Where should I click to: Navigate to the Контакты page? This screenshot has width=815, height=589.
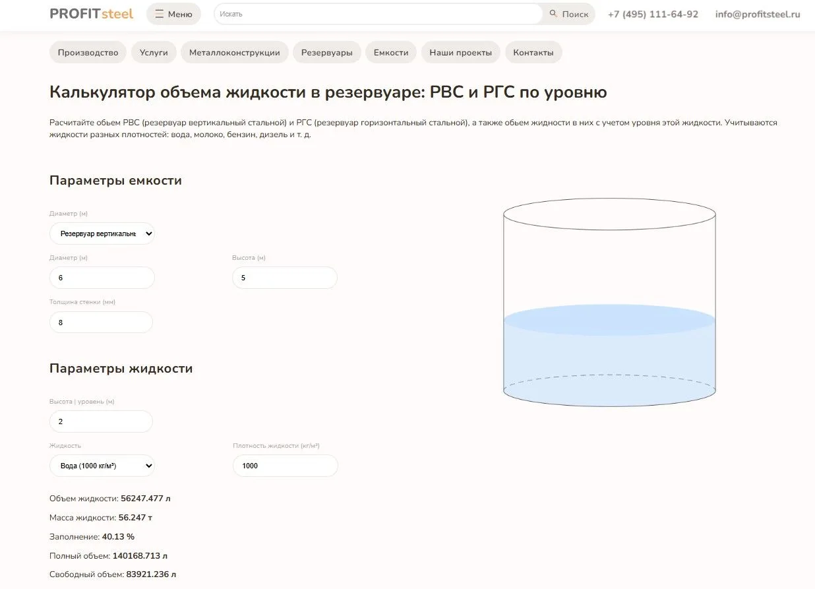click(533, 53)
